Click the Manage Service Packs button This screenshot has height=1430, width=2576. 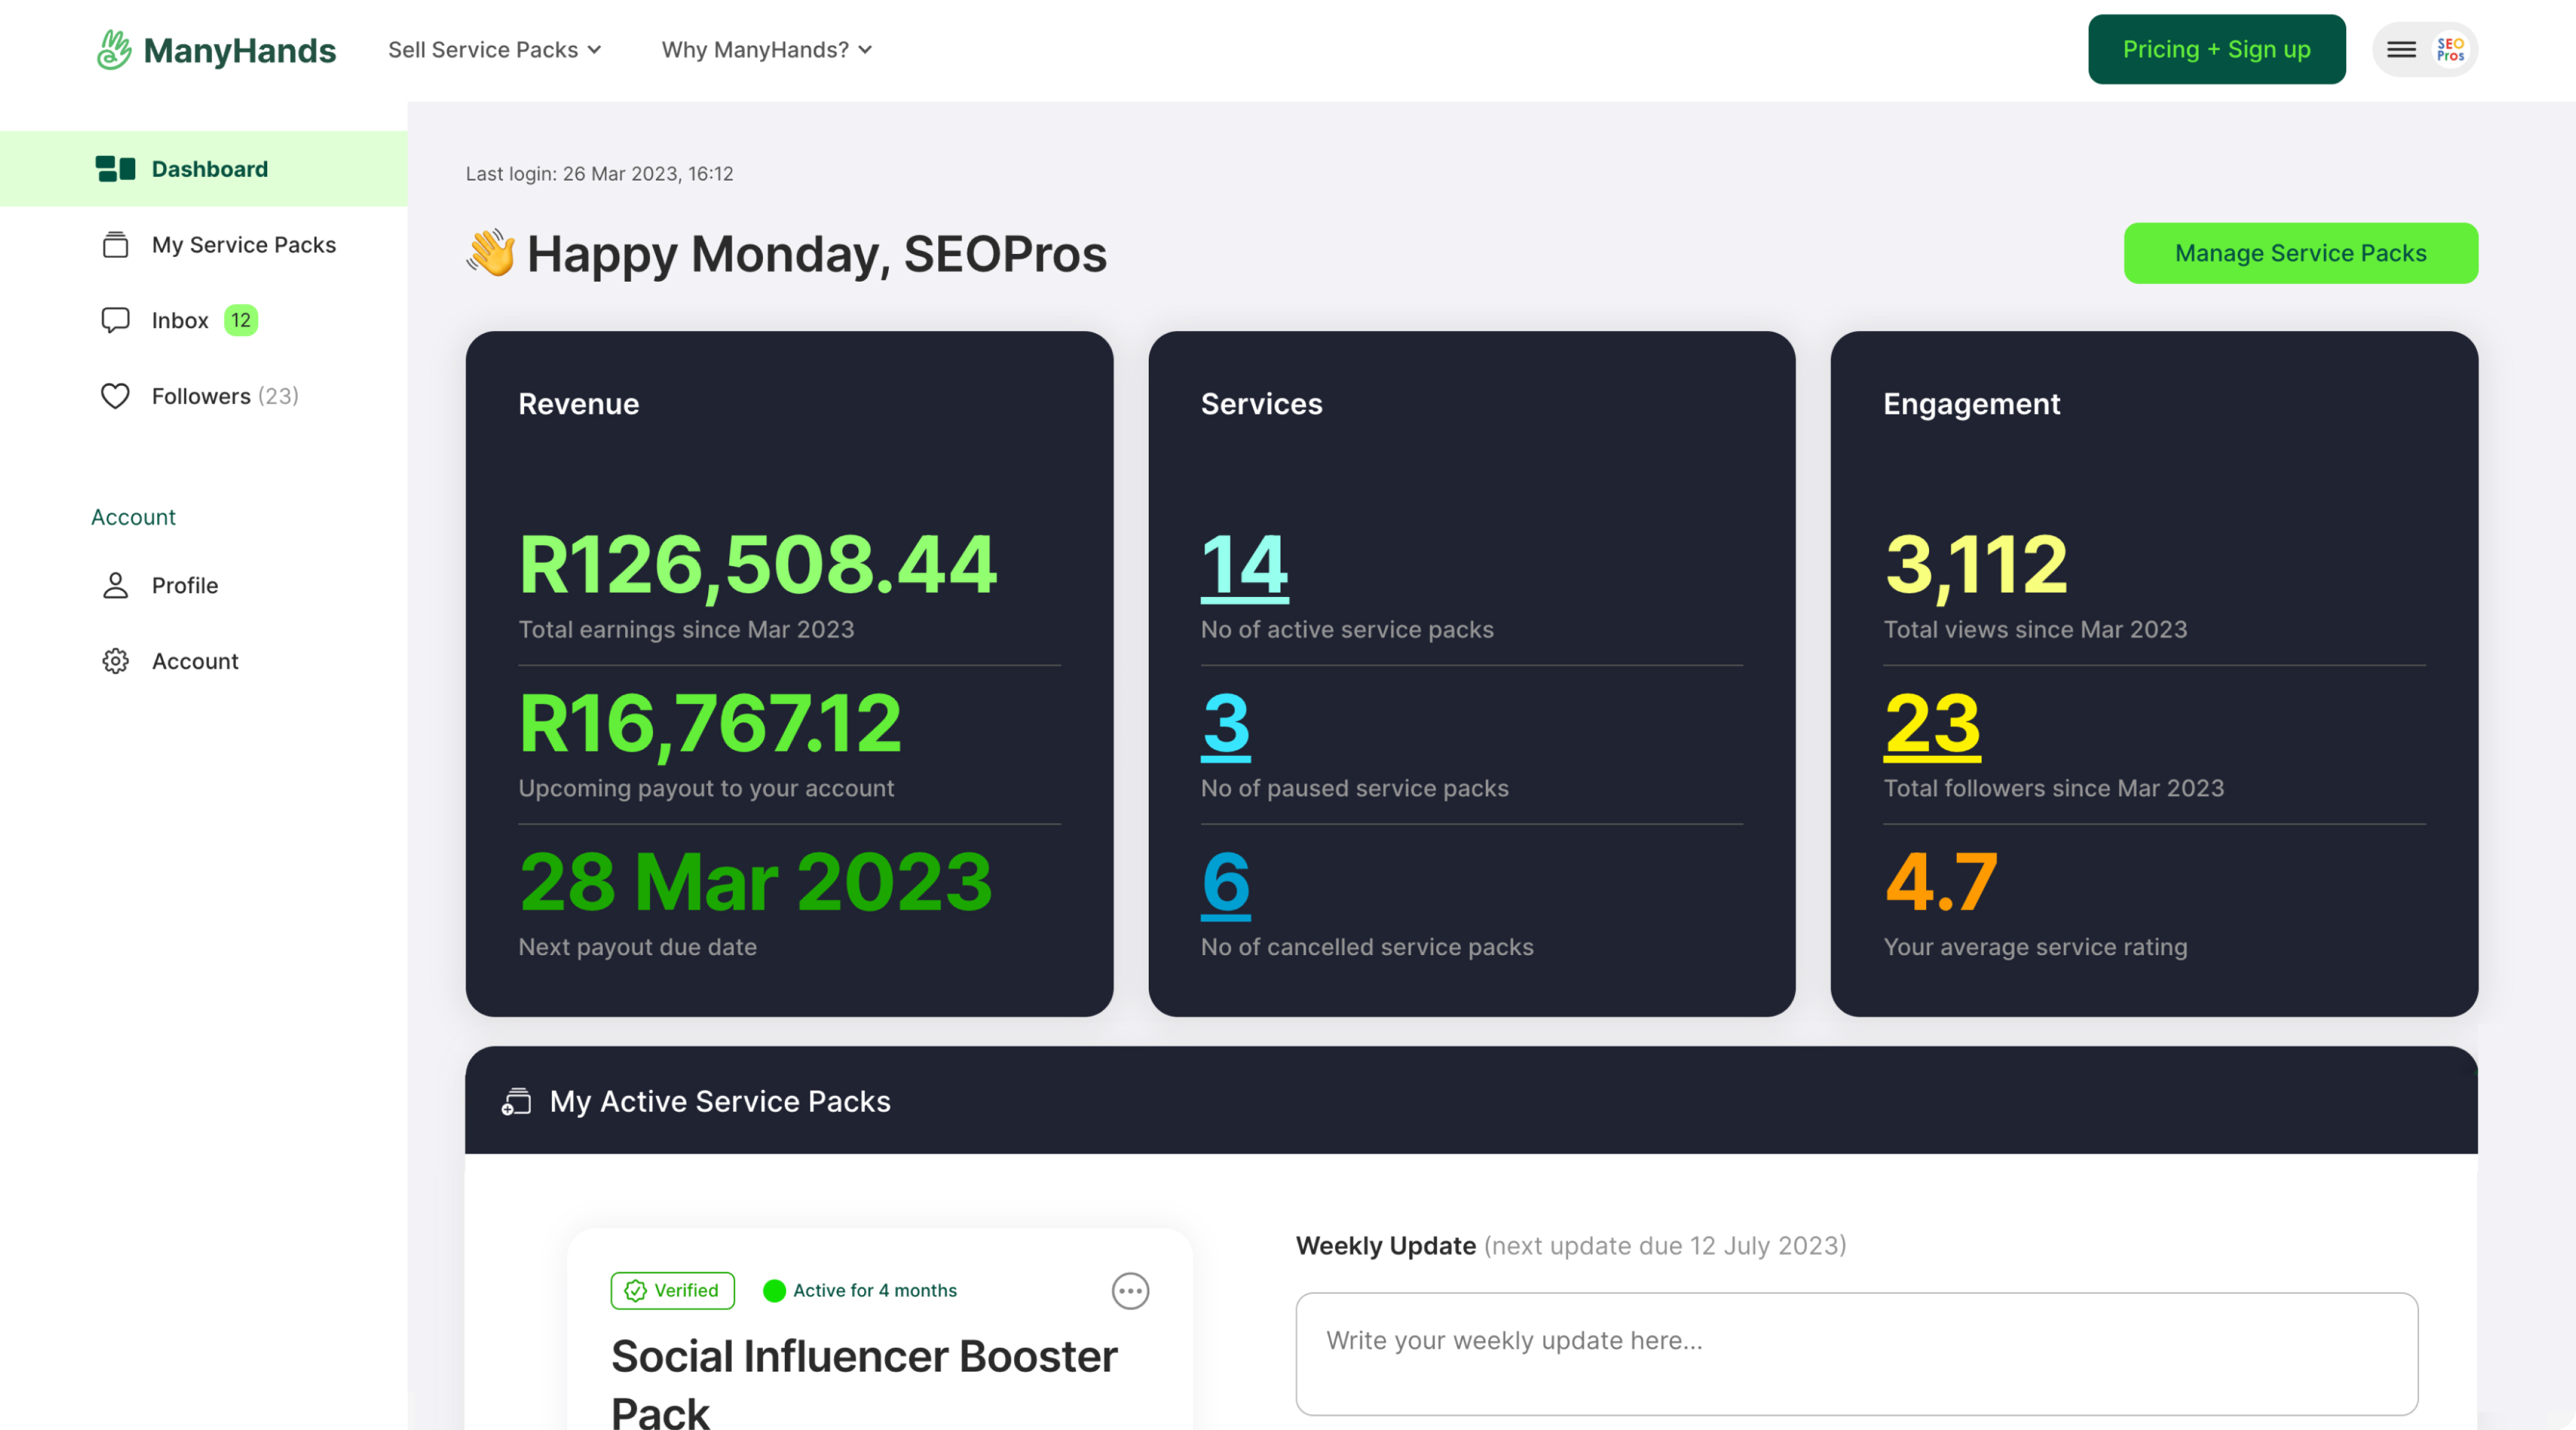coord(2300,253)
